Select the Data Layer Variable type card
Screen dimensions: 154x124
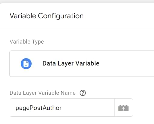click(82, 64)
